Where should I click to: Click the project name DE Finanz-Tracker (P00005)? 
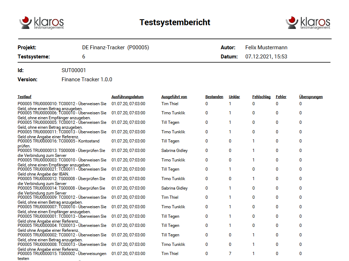(x=116, y=47)
